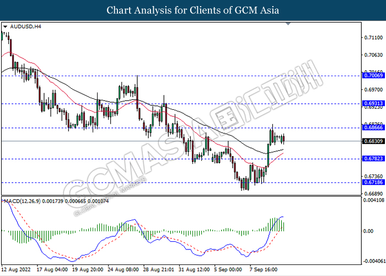Click the MACD zero level 0.00
This screenshot has height=276, width=386.
pyautogui.click(x=368, y=231)
